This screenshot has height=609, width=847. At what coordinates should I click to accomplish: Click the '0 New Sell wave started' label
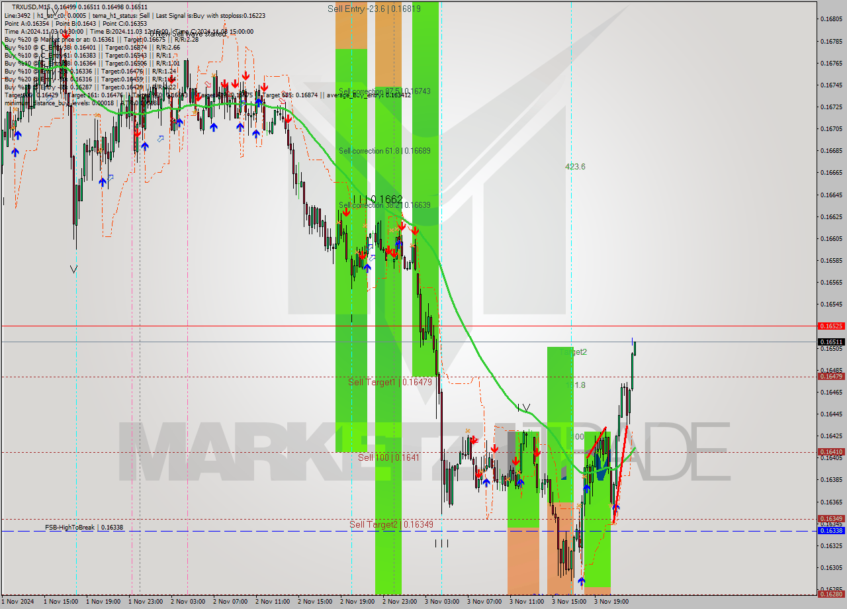pyautogui.click(x=187, y=34)
